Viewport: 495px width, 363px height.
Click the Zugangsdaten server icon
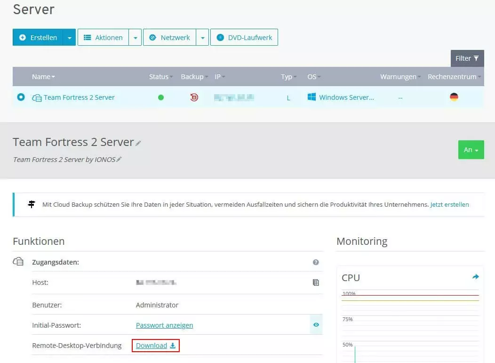18,262
